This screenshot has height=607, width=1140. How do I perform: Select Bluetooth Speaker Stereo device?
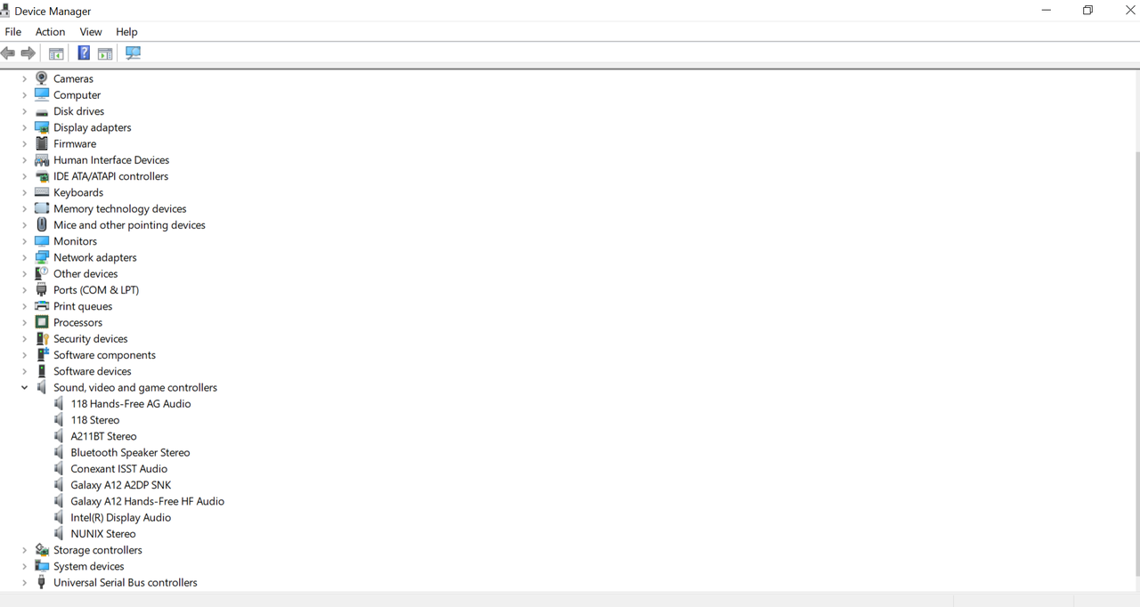coord(130,452)
